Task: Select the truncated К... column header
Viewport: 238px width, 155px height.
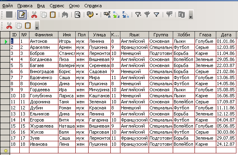Action: pyautogui.click(x=115, y=35)
